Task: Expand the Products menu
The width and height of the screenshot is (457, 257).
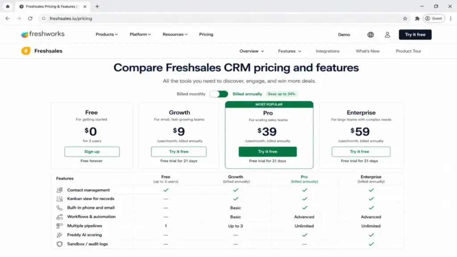Action: (107, 34)
